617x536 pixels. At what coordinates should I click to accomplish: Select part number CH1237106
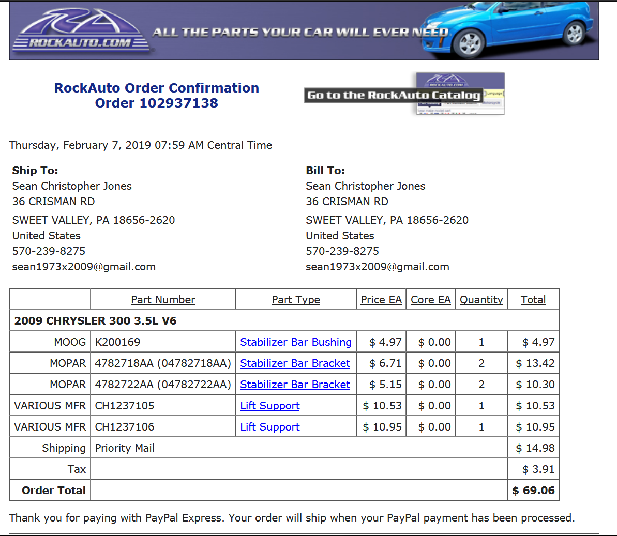click(x=124, y=427)
